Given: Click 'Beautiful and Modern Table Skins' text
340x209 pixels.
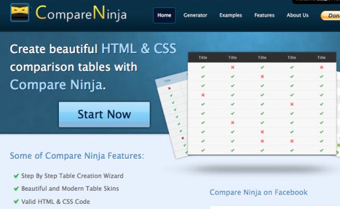Looking at the screenshot, I should (x=70, y=188).
